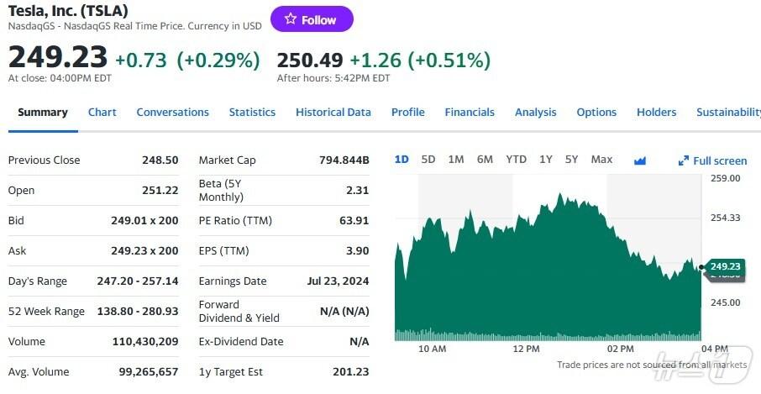Open the Analysis tab
Viewport: 761px width, 394px height.
pyautogui.click(x=535, y=113)
